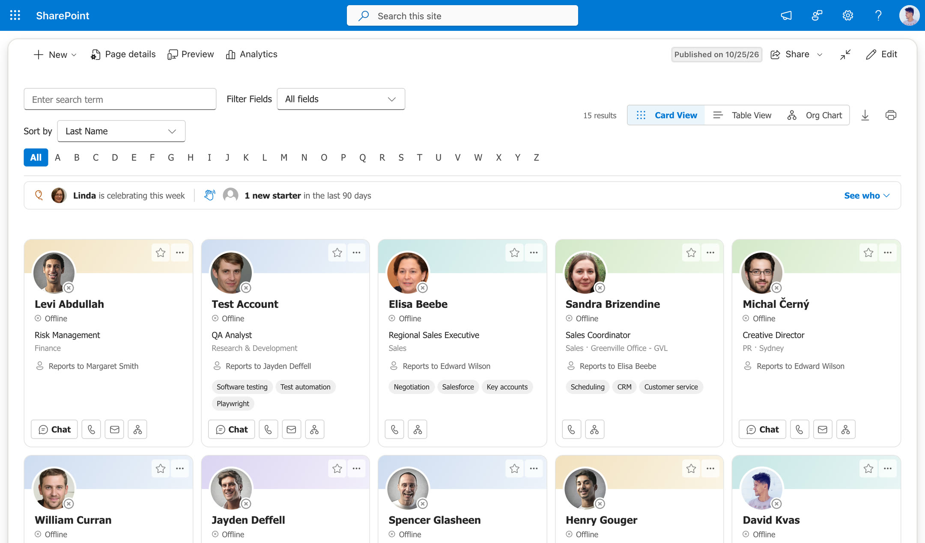The width and height of the screenshot is (925, 543).
Task: Favorite Levi Abdullah with star
Action: click(x=161, y=253)
